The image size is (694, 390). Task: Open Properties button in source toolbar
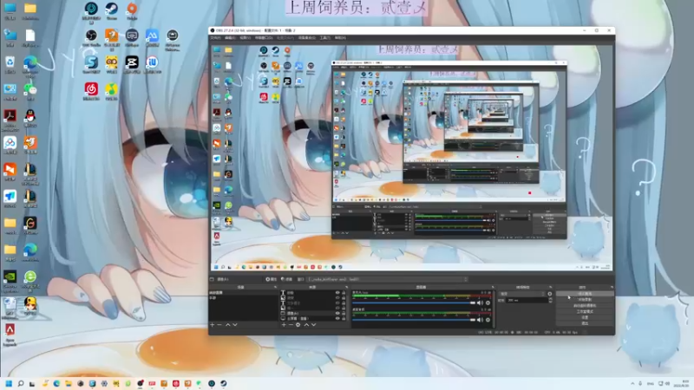click(x=272, y=279)
